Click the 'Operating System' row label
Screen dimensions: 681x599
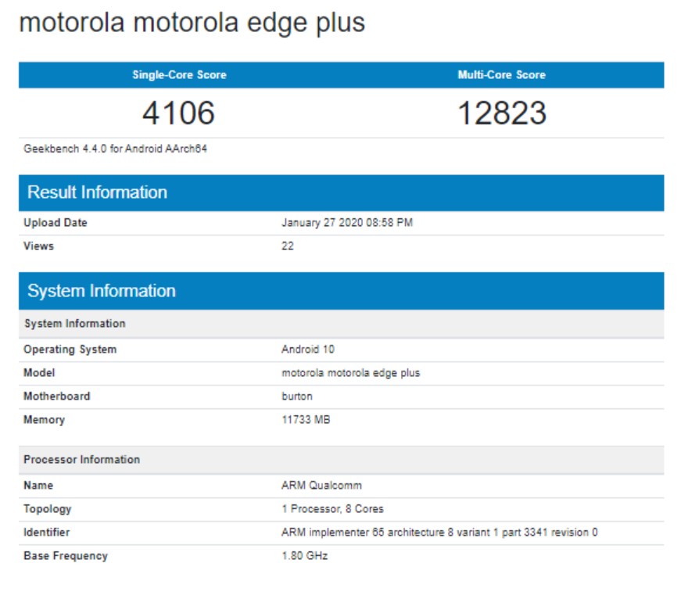[70, 350]
